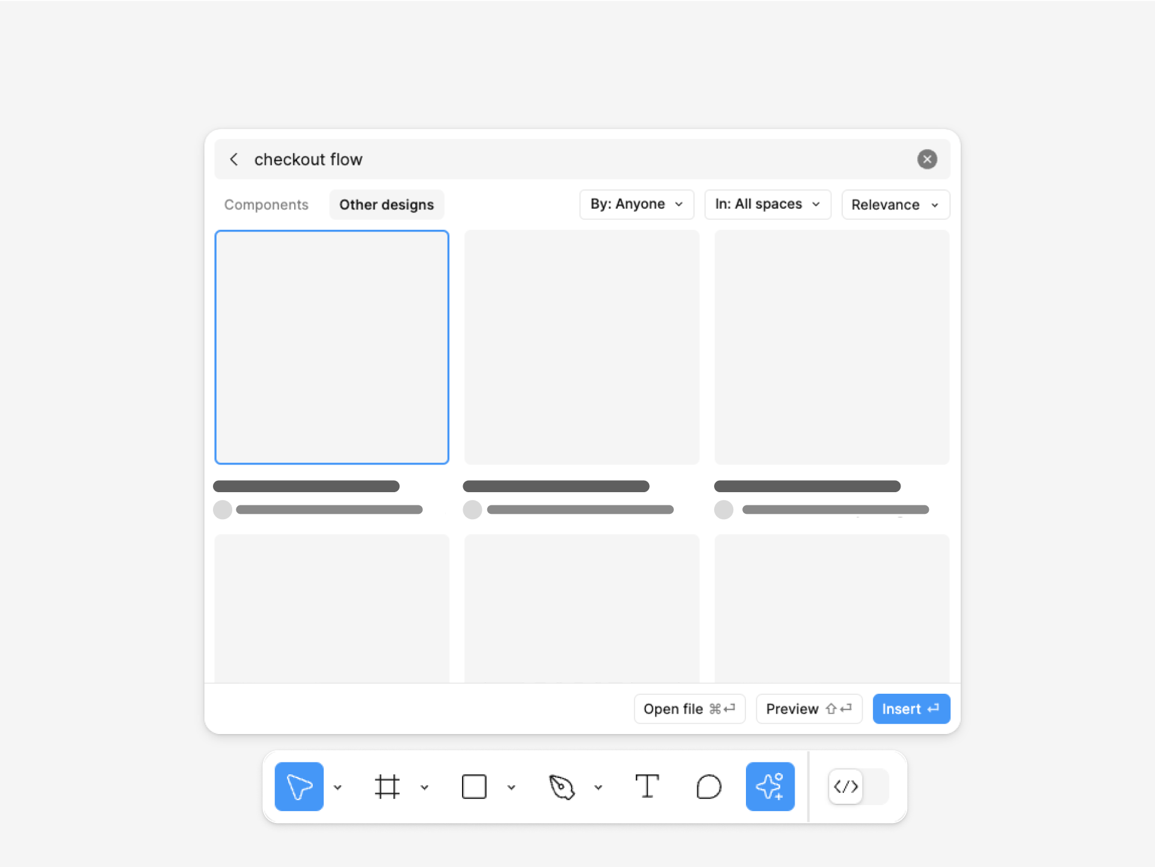Select the third design thumbnail in top row
Image resolution: width=1155 pixels, height=867 pixels.
[x=832, y=347]
